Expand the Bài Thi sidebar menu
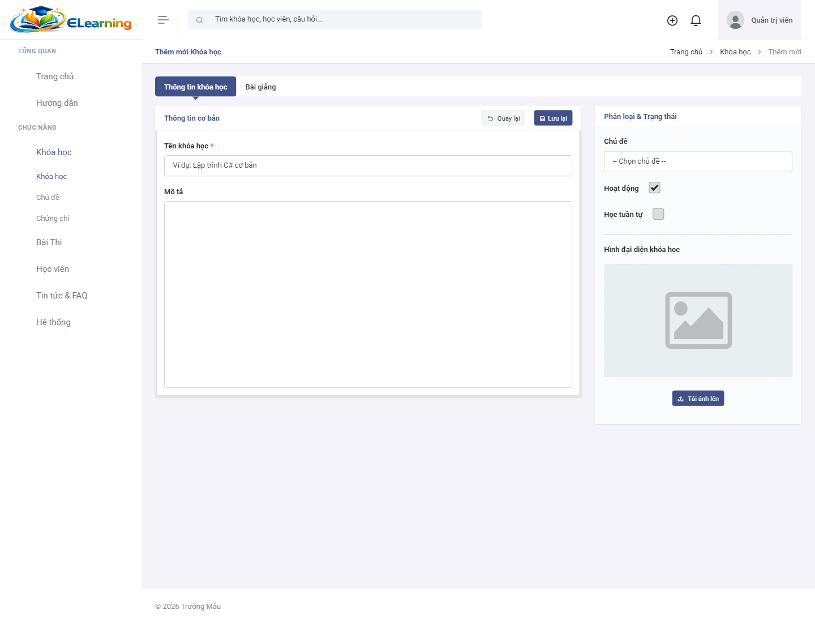Viewport: 815px width, 623px height. [x=49, y=242]
